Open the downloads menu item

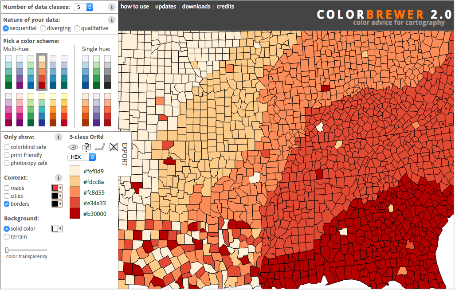click(196, 6)
